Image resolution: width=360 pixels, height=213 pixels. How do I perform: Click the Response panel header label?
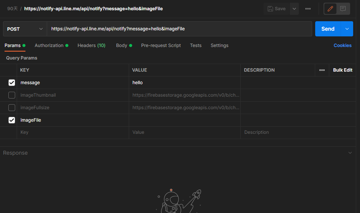pos(16,153)
